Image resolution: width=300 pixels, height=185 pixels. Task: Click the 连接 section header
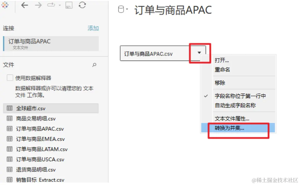click(9, 28)
